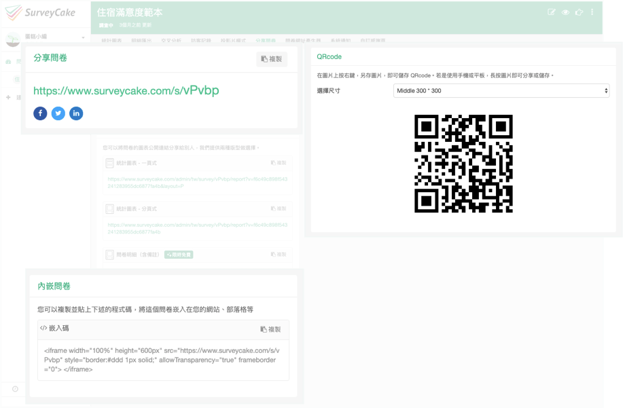Copy the 統計圖表 - 分頁式 report link
This screenshot has height=408, width=623.
point(279,208)
